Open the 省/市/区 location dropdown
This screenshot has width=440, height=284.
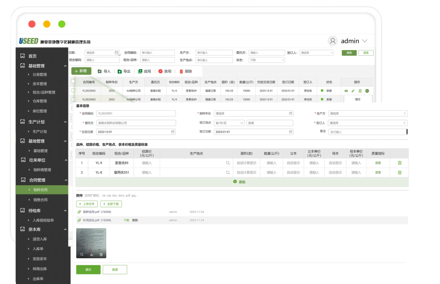point(229,123)
